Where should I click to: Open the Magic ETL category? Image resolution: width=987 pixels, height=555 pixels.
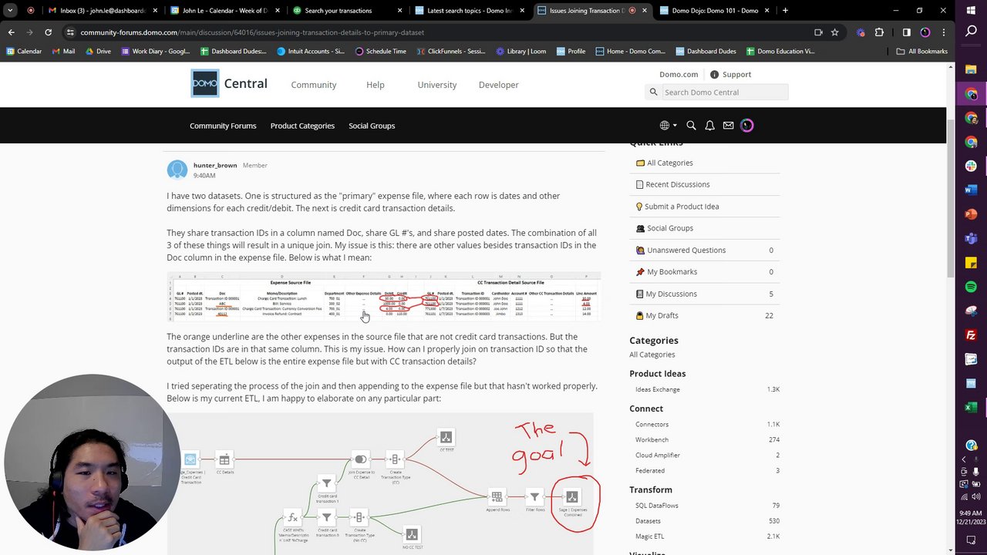click(x=649, y=536)
